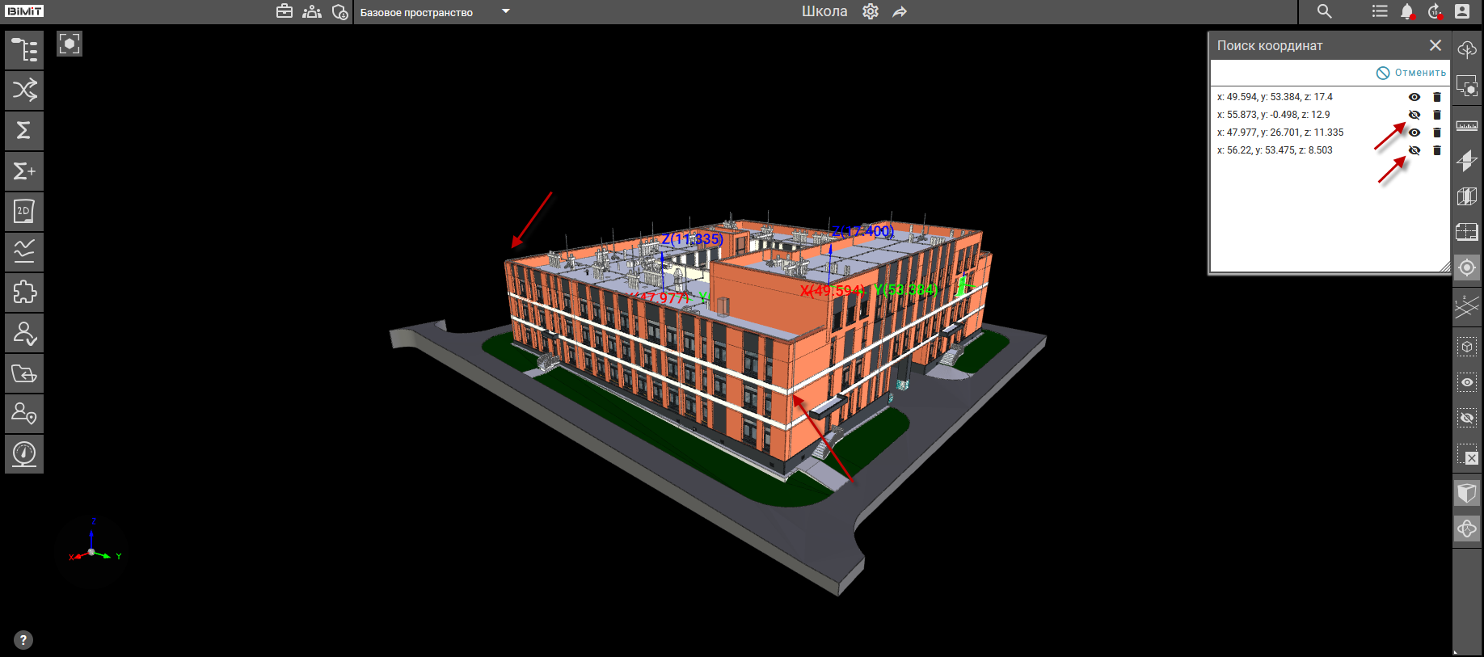
Task: Show the hidden coordinate point x: 56.22
Action: [x=1414, y=150]
